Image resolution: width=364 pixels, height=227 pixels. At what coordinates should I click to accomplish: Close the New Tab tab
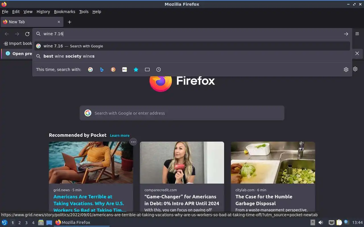point(59,22)
